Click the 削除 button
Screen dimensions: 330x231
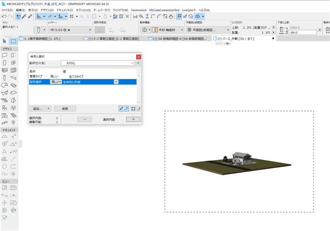[x=65, y=109]
